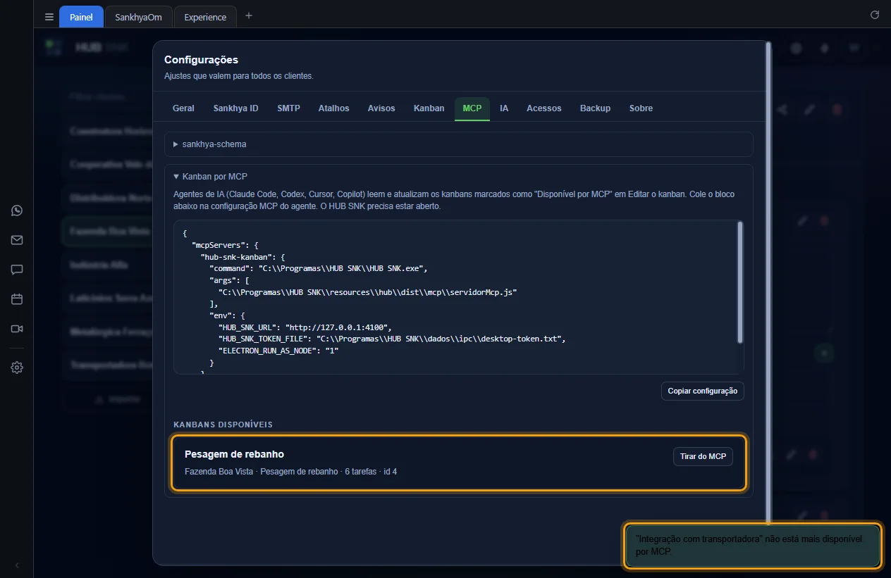The width and height of the screenshot is (891, 578).
Task: Click the toast about Integração com transportadora
Action: coord(752,546)
